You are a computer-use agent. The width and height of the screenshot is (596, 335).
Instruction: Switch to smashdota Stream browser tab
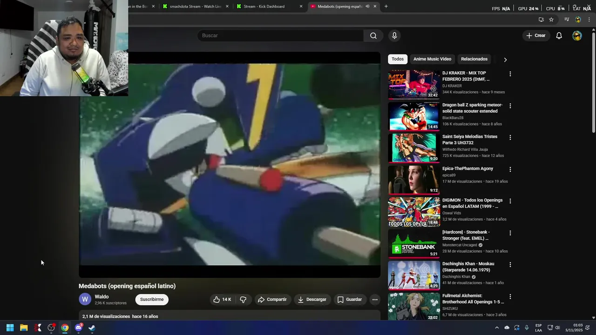[x=195, y=7]
